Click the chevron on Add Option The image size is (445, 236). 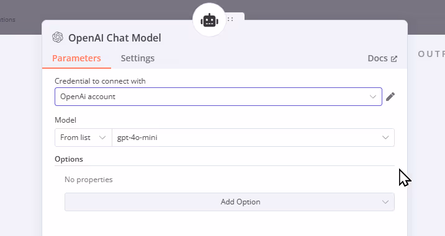click(x=385, y=202)
